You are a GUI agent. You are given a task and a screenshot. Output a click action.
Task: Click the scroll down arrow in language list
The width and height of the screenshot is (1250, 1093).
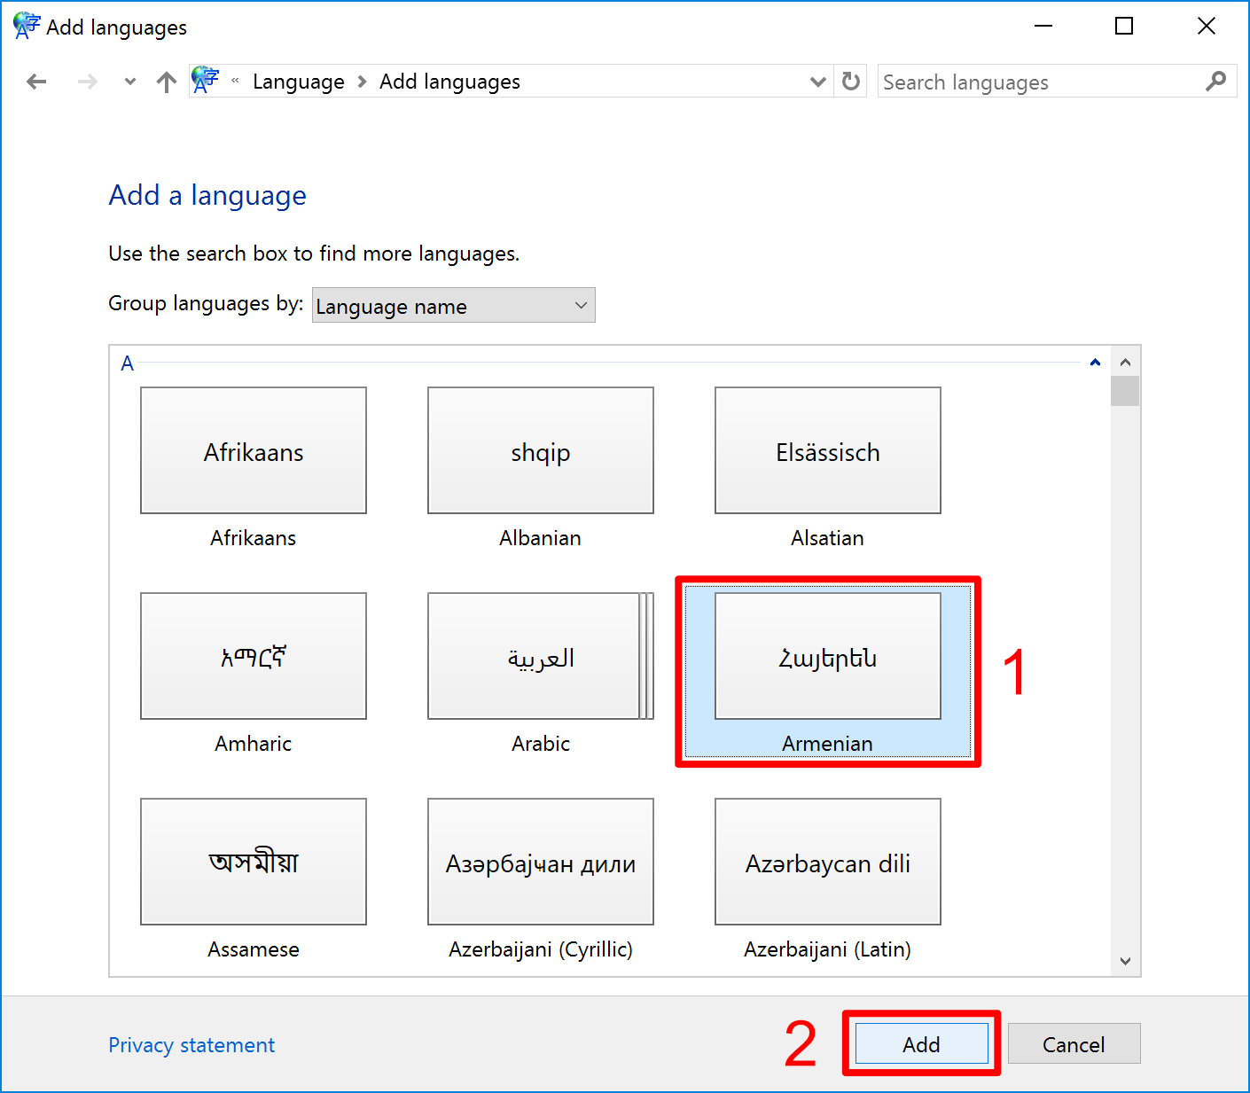[1125, 961]
